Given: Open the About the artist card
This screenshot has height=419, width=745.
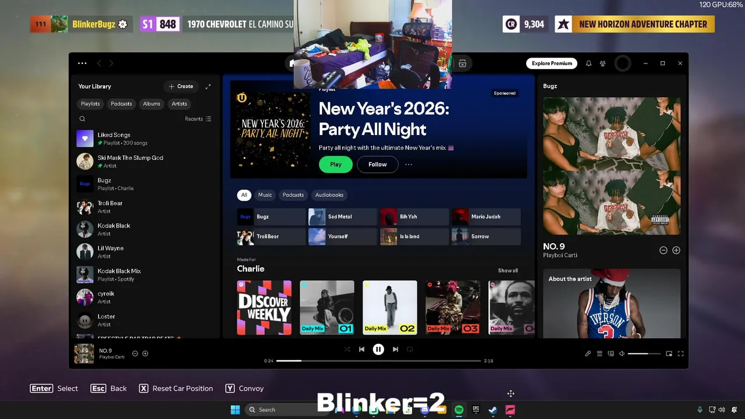Looking at the screenshot, I should click(x=611, y=303).
